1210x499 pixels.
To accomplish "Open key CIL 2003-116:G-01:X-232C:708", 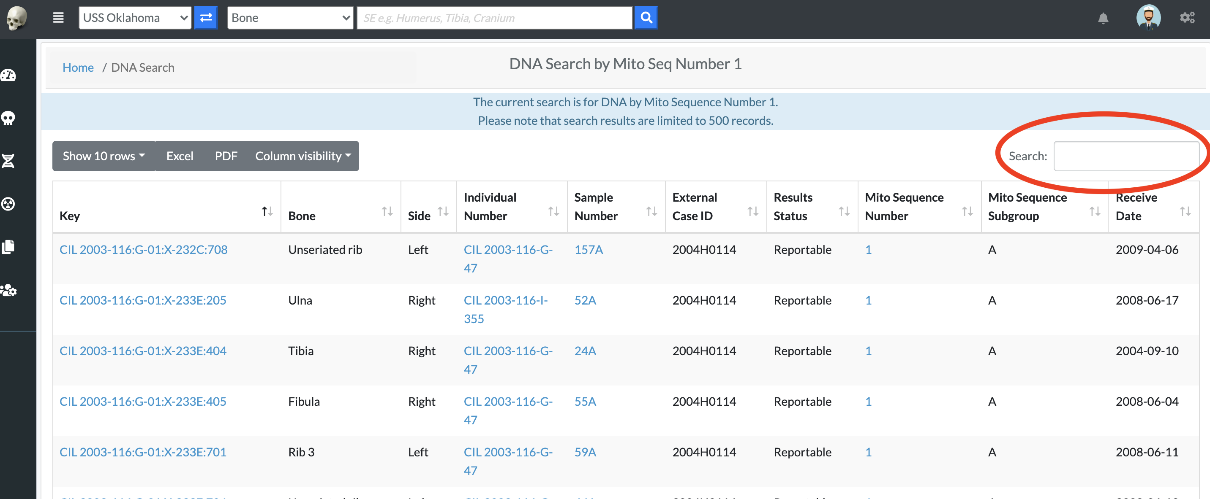I will click(143, 250).
